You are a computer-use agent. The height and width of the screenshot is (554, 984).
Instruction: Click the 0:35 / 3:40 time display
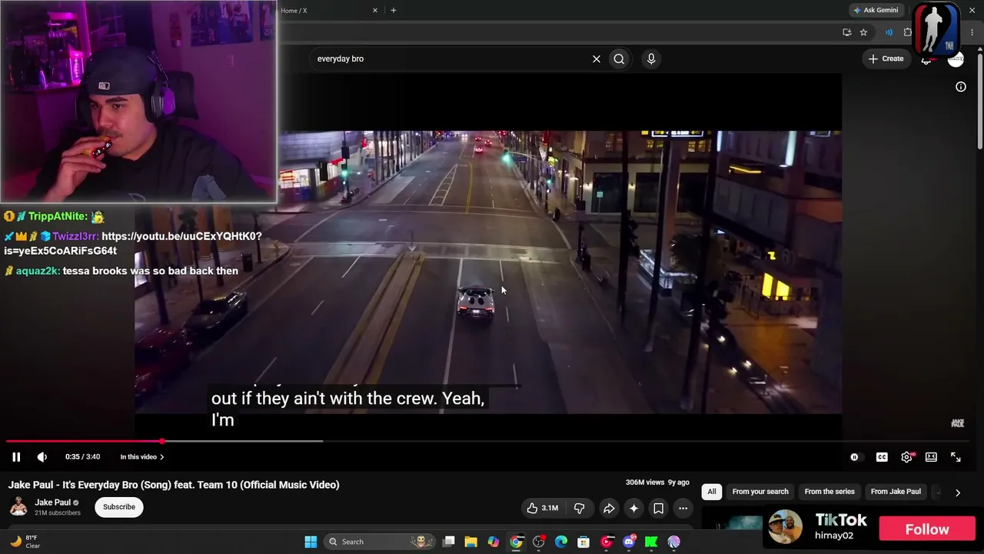tap(82, 457)
